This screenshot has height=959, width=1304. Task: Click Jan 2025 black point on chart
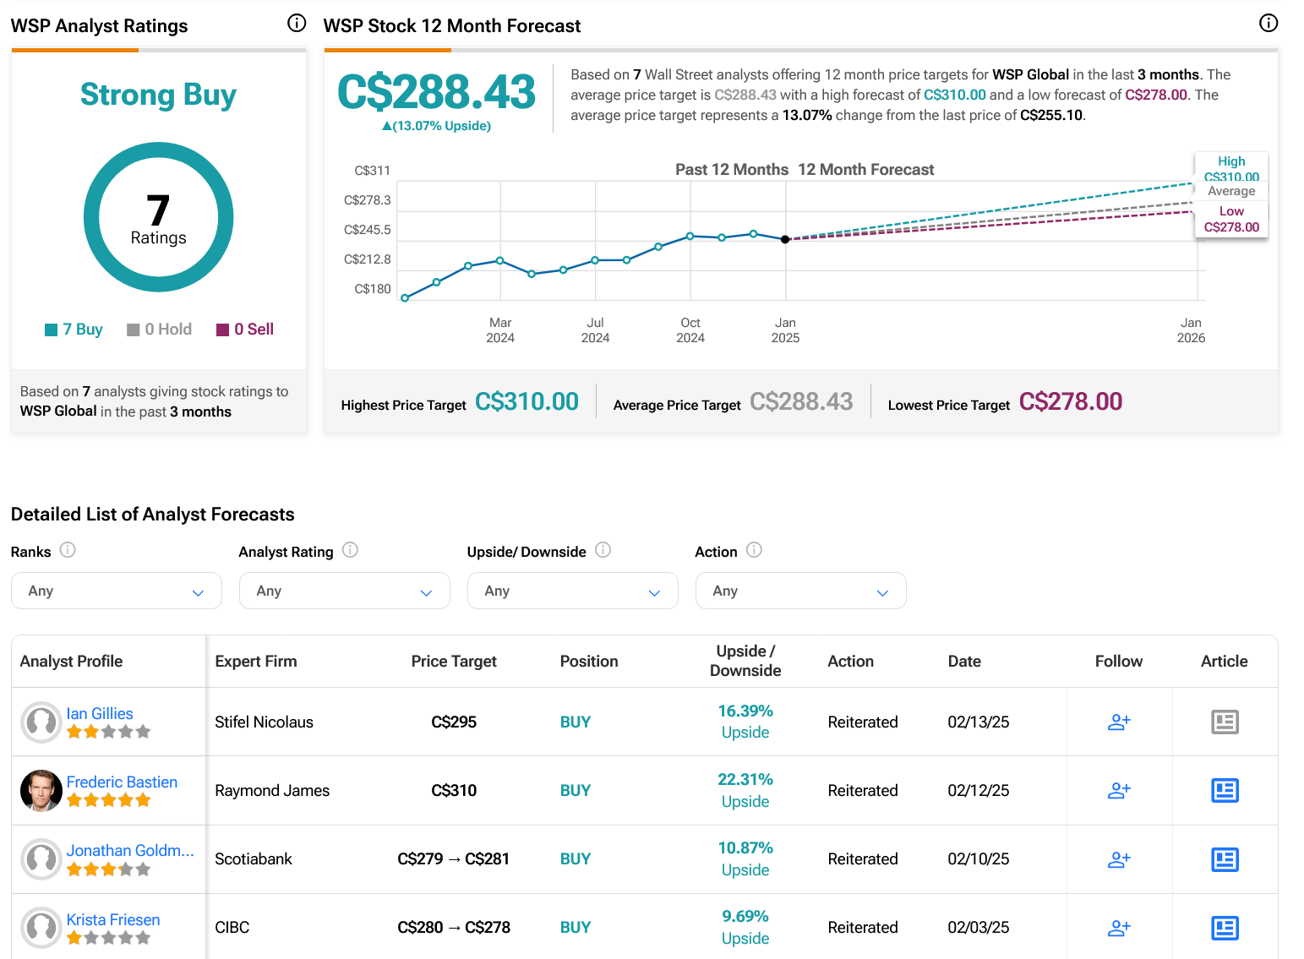[785, 239]
